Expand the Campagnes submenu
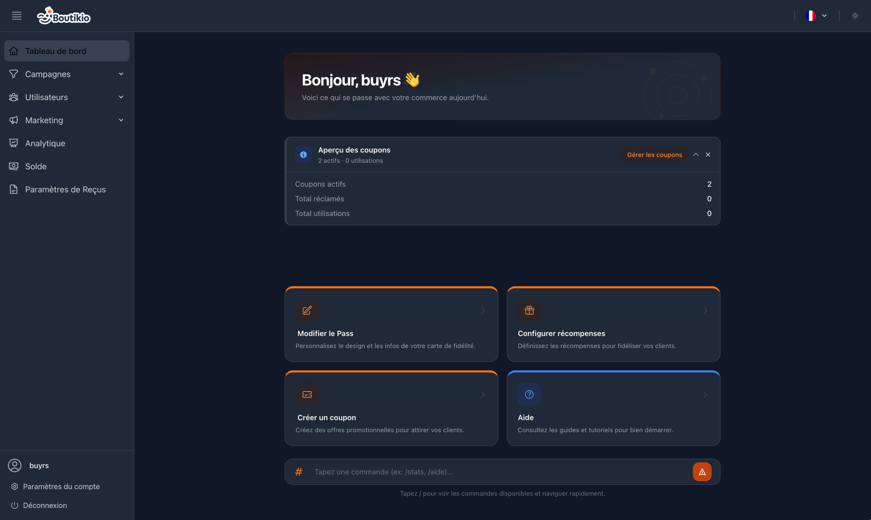Viewport: 871px width, 520px height. pyautogui.click(x=67, y=74)
